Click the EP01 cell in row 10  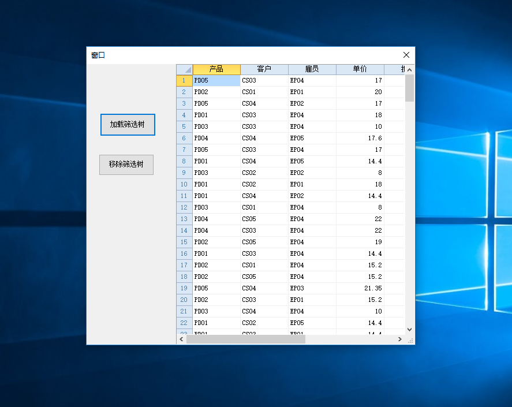[x=312, y=185]
